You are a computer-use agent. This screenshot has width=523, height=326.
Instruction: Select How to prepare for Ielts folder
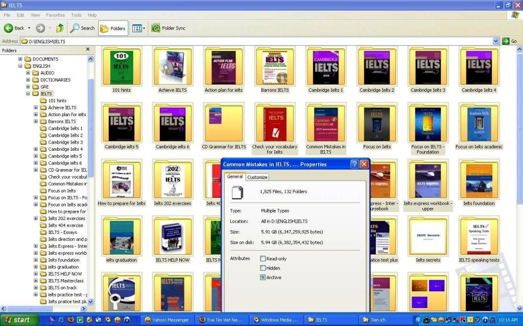point(122,183)
